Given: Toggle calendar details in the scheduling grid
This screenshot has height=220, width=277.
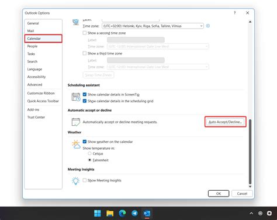Looking at the screenshot, I should point(85,101).
